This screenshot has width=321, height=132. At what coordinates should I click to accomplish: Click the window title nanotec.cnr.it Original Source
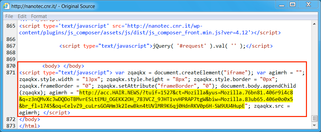pyautogui.click(x=53, y=6)
